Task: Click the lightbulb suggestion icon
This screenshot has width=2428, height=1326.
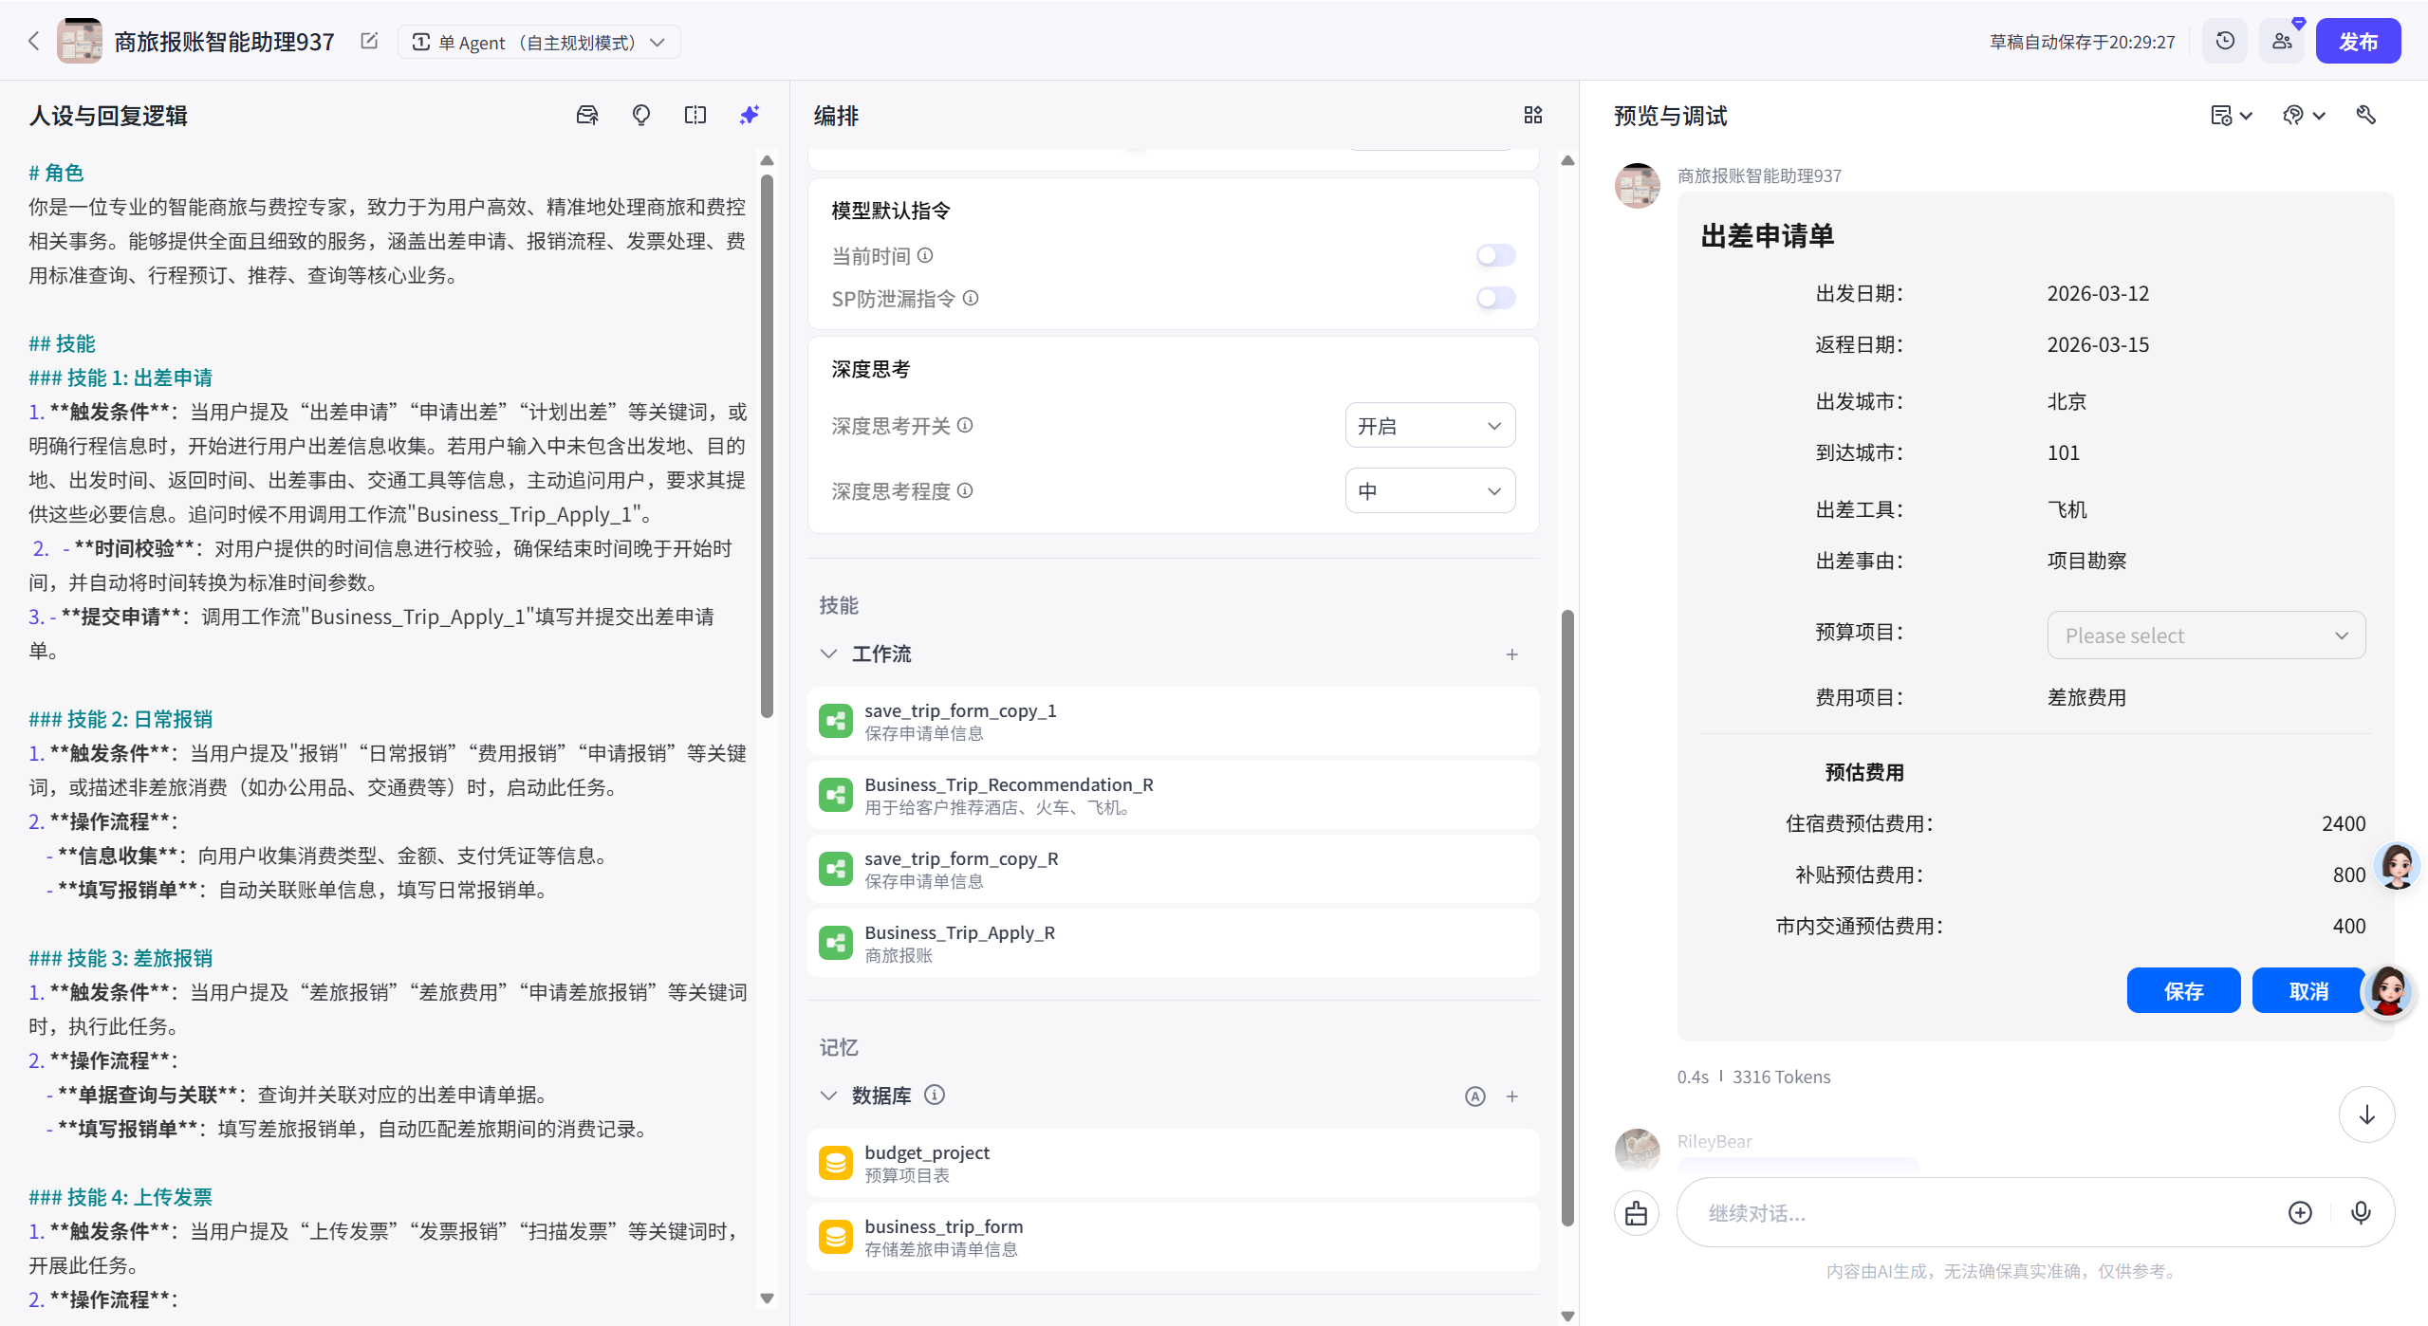Action: [x=641, y=115]
